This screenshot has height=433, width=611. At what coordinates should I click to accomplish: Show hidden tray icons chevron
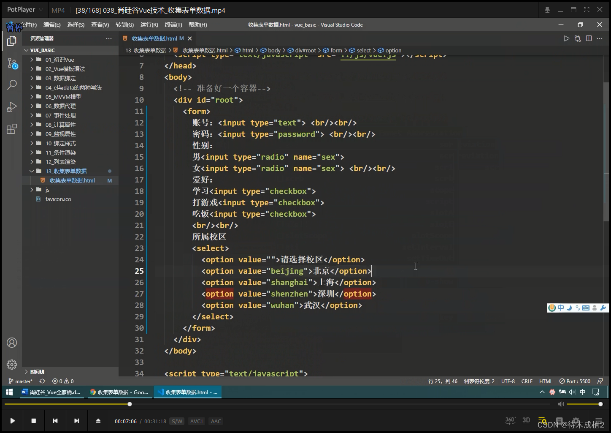542,392
